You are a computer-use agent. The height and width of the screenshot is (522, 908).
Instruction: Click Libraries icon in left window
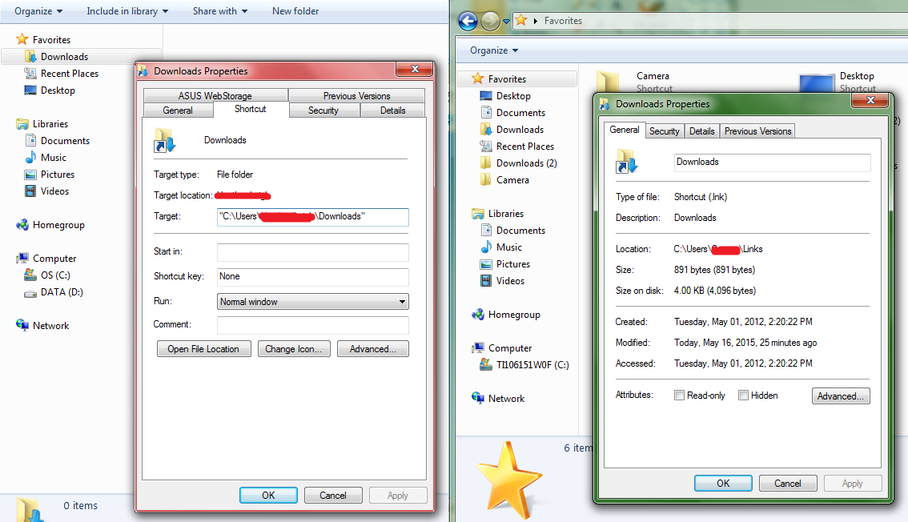(x=22, y=124)
